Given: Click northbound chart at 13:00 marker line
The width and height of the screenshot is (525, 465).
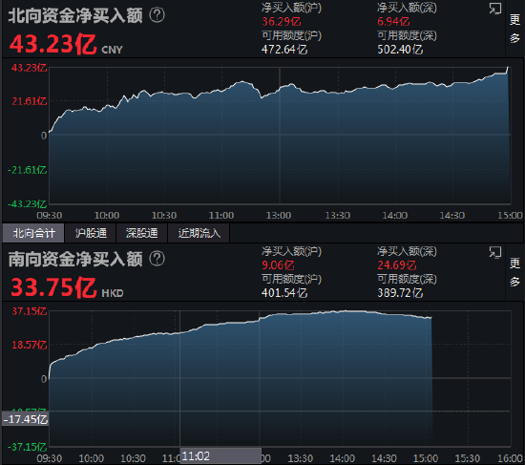Looking at the screenshot, I should click(x=280, y=135).
